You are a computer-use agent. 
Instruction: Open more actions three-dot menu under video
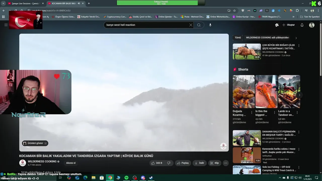[x=226, y=163]
